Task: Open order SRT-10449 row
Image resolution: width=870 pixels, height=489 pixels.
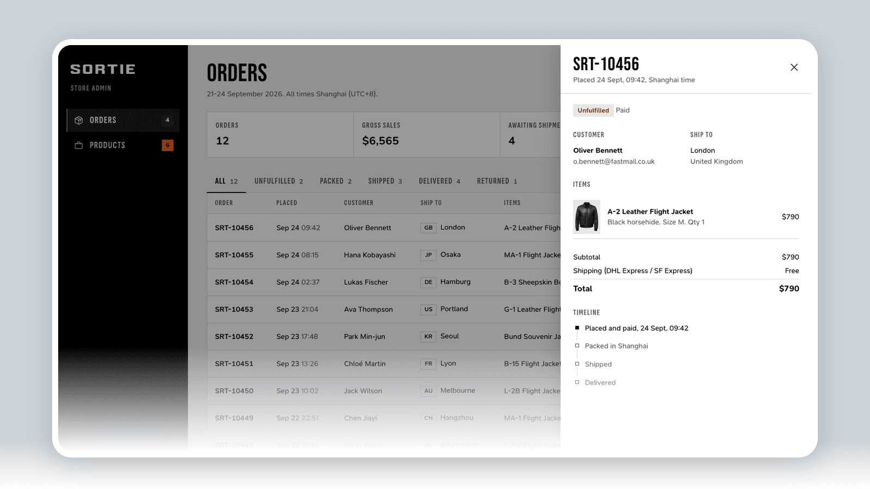Action: point(384,418)
